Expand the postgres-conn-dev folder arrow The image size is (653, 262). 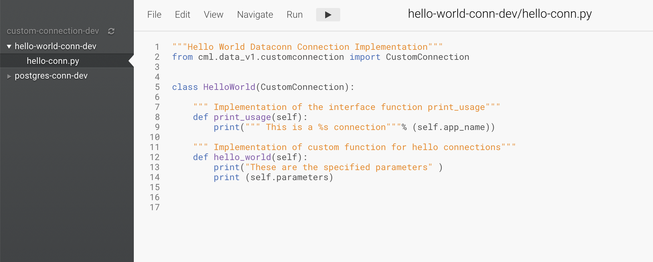(x=9, y=76)
